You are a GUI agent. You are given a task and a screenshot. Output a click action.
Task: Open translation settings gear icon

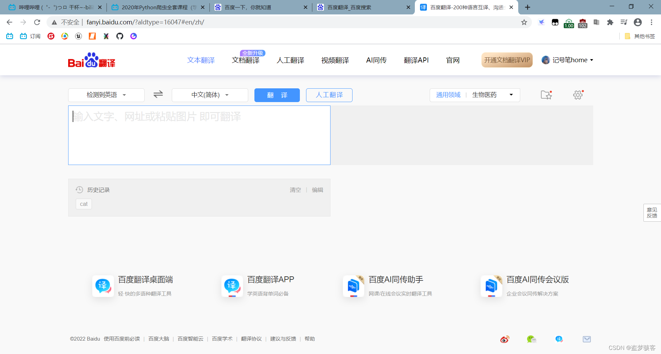point(578,95)
